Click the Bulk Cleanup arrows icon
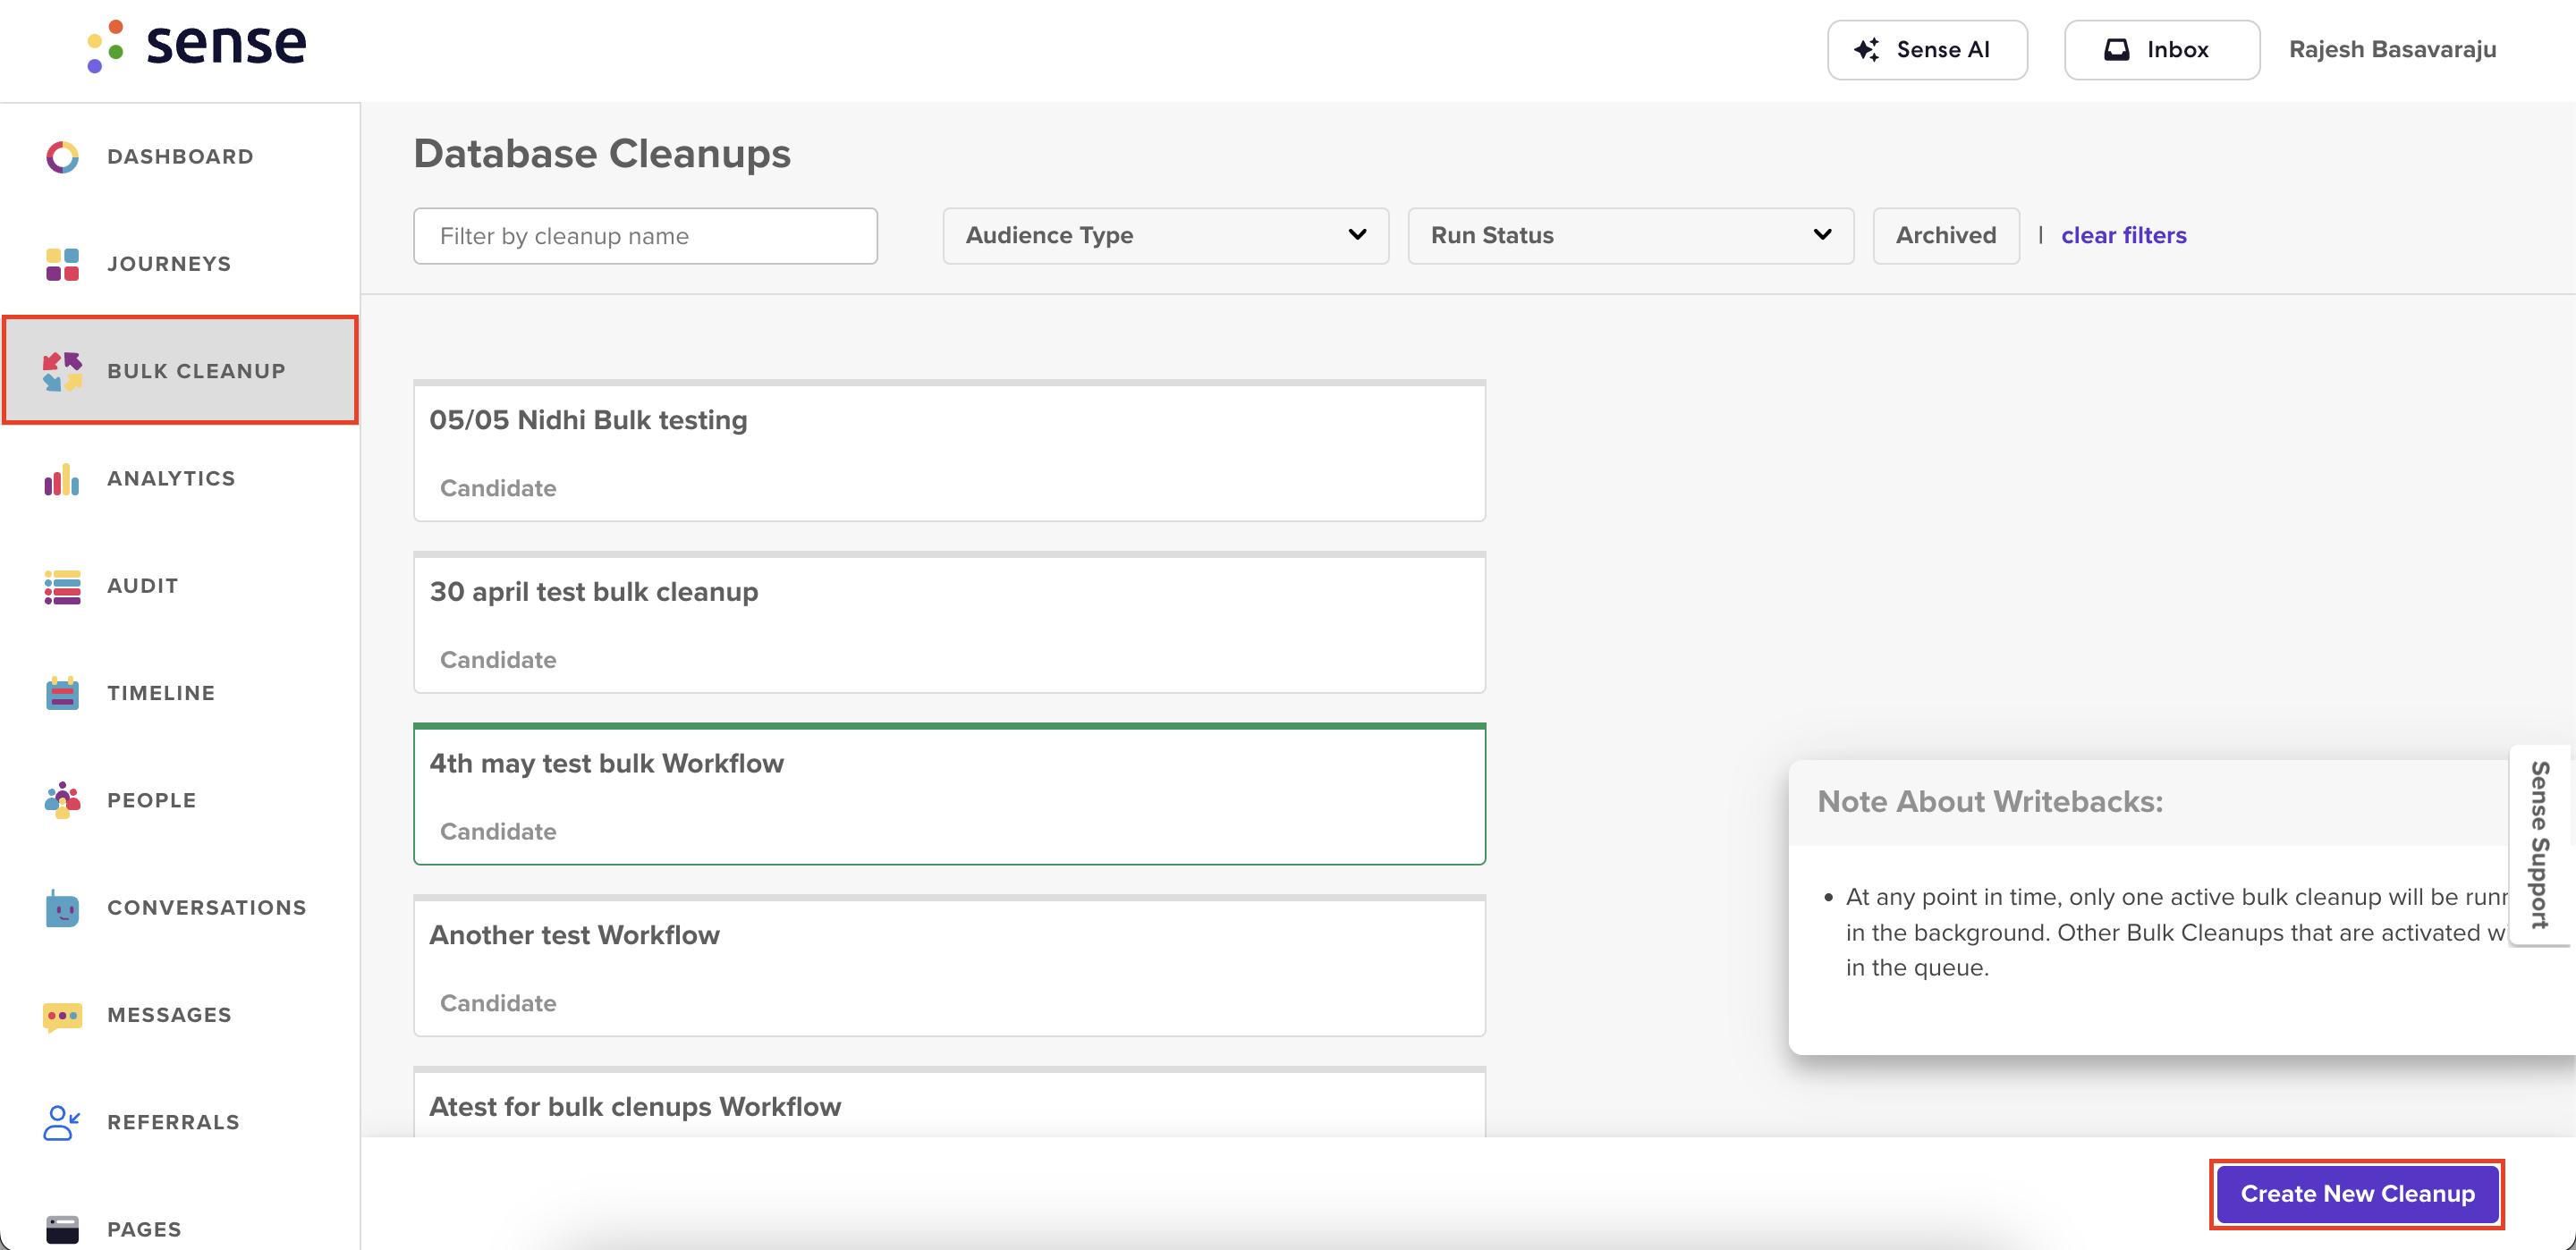Image resolution: width=2576 pixels, height=1250 pixels. (x=62, y=371)
